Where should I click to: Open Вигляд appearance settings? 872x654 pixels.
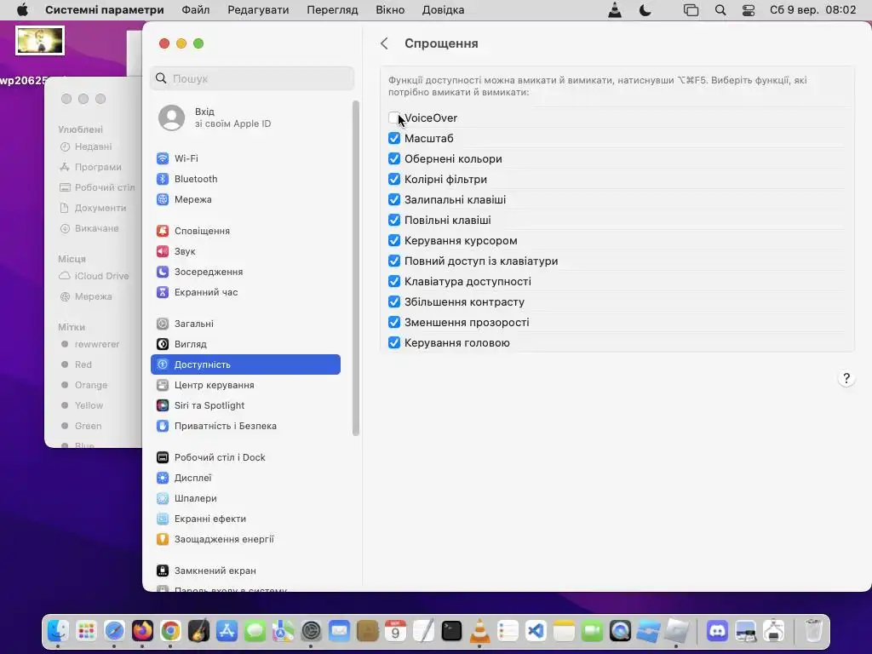[245, 344]
